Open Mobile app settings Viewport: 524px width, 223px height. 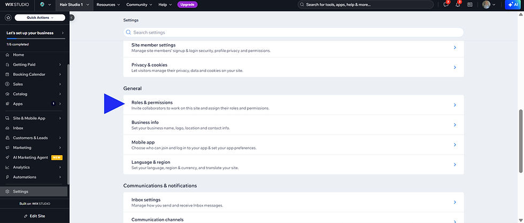pos(294,145)
